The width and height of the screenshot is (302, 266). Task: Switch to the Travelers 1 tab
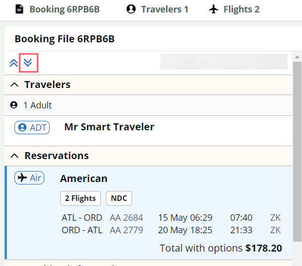point(157,9)
